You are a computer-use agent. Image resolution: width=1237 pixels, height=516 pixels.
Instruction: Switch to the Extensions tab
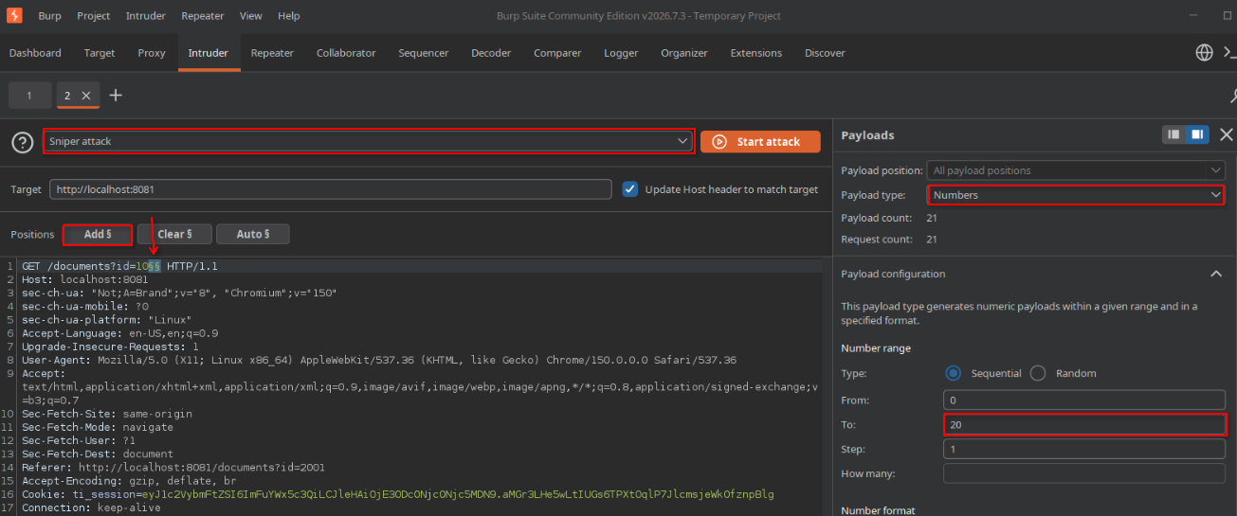756,53
